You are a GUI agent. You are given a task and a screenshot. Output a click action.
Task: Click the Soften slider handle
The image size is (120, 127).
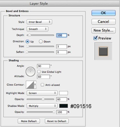tap(27, 52)
